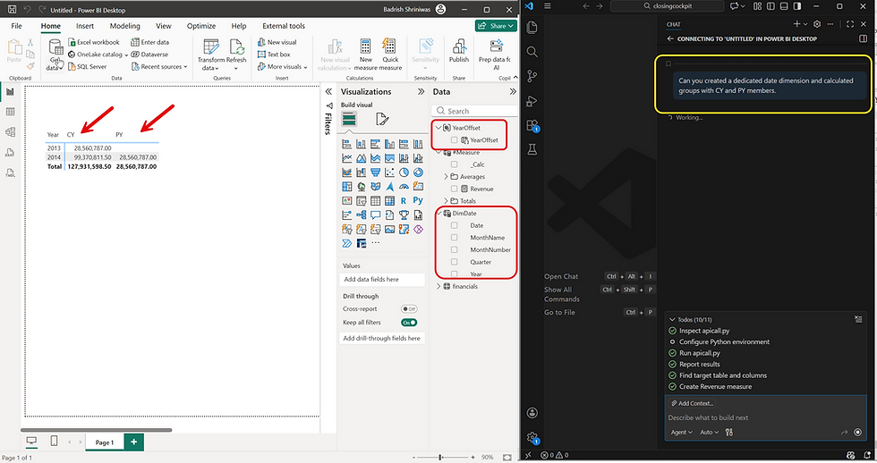Open VS Code Manage gear icon
The width and height of the screenshot is (877, 463).
(x=532, y=437)
